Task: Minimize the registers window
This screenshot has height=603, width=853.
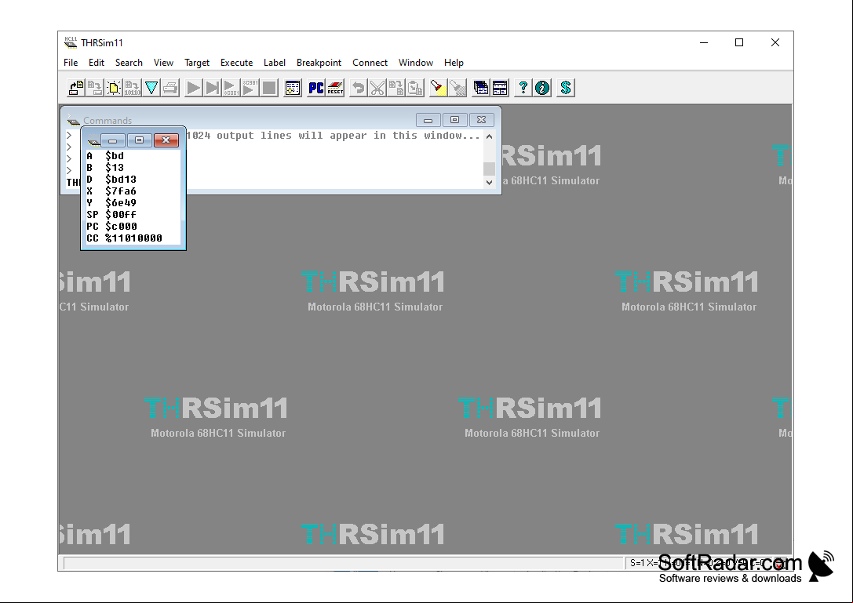Action: coord(113,140)
